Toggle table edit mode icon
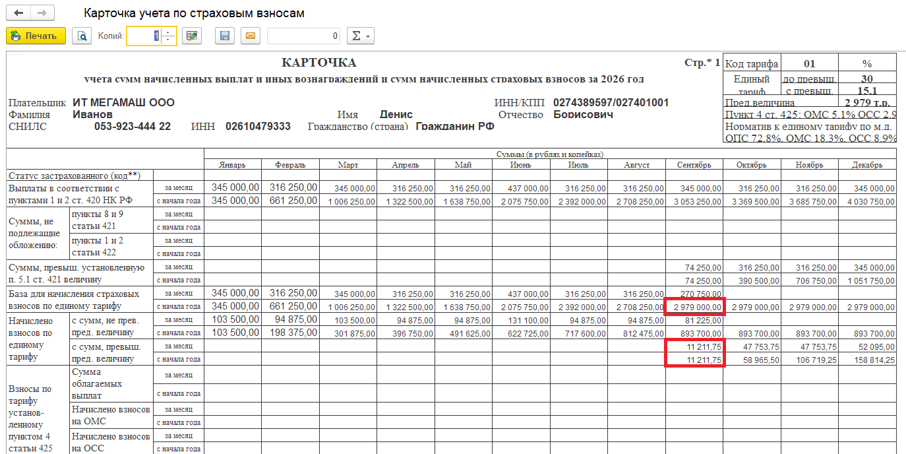The image size is (906, 454). [191, 36]
